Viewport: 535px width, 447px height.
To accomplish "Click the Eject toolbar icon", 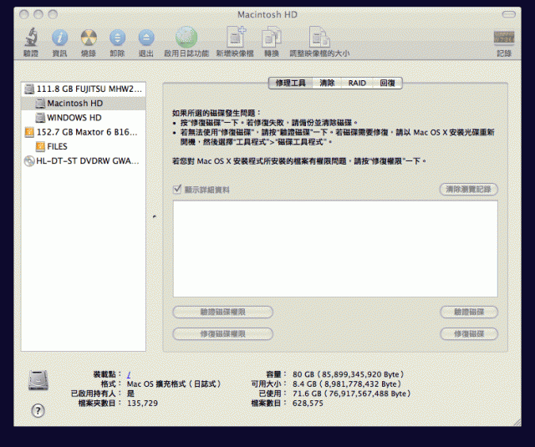I will coord(146,38).
